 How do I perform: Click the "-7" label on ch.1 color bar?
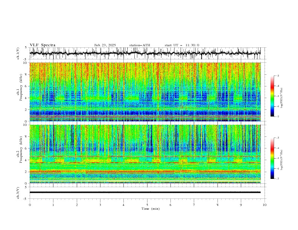(277, 117)
